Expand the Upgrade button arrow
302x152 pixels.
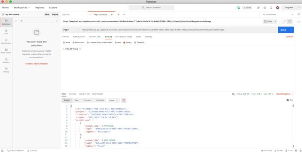(x=299, y=8)
